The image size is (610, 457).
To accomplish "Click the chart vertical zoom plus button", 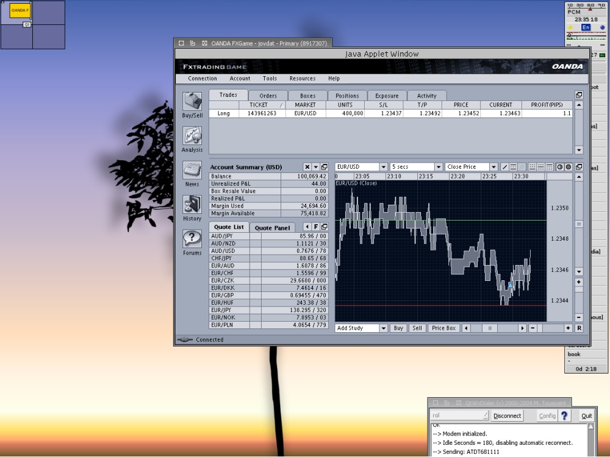I will pyautogui.click(x=579, y=282).
